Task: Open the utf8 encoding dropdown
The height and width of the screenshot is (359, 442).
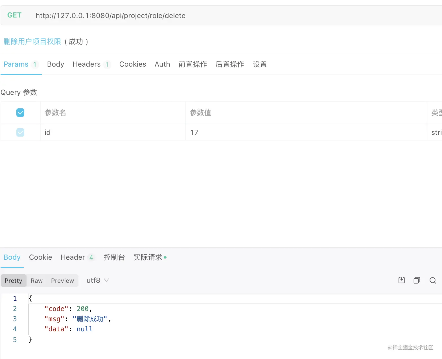Action: click(x=98, y=280)
